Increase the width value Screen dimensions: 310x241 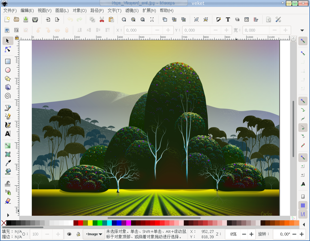click(x=285, y=30)
